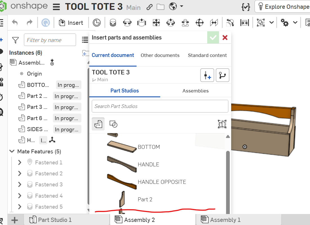
Task: Select the Fastened mate tool icon
Action: click(x=113, y=23)
